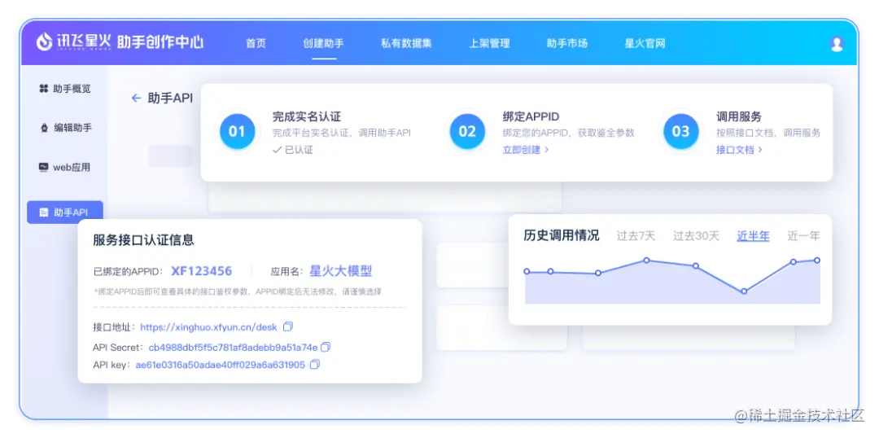879x438 pixels.
Task: Select 创建助手 in the top navigation
Action: point(323,43)
